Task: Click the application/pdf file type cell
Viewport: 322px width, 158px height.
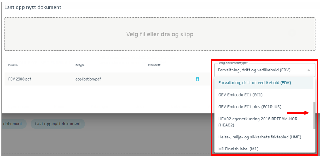Action: click(88, 79)
